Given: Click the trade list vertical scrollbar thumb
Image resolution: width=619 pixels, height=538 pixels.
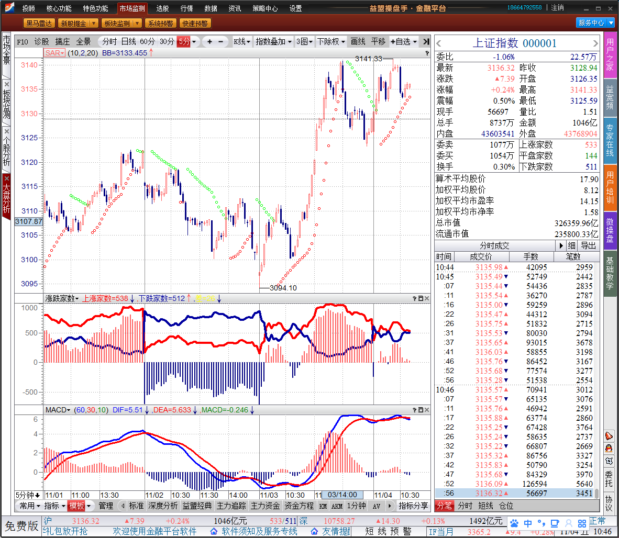Looking at the screenshot, I should pos(596,493).
